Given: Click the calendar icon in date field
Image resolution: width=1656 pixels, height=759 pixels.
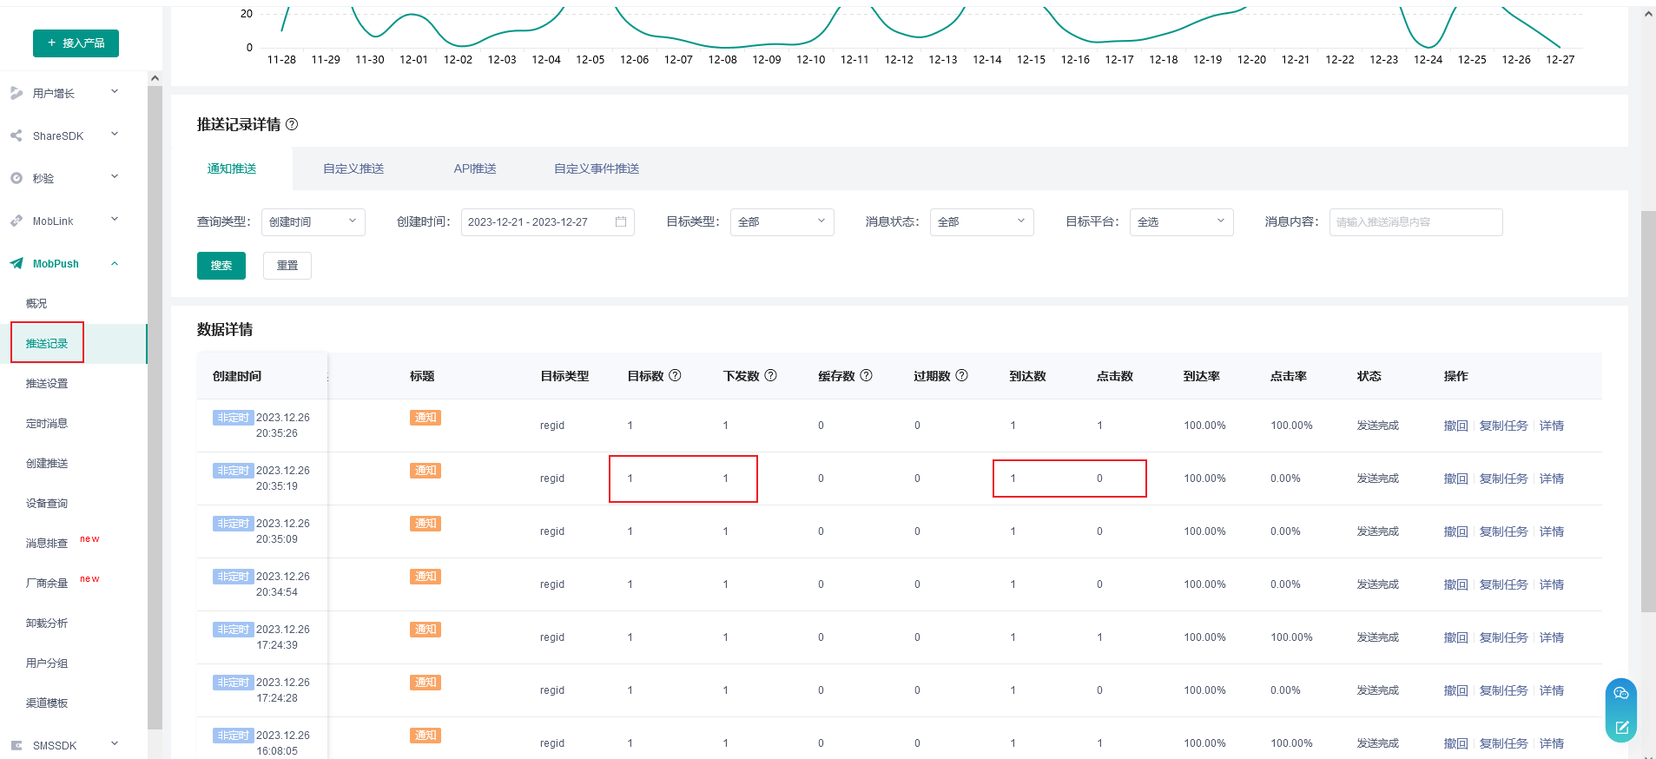Looking at the screenshot, I should 621,221.
